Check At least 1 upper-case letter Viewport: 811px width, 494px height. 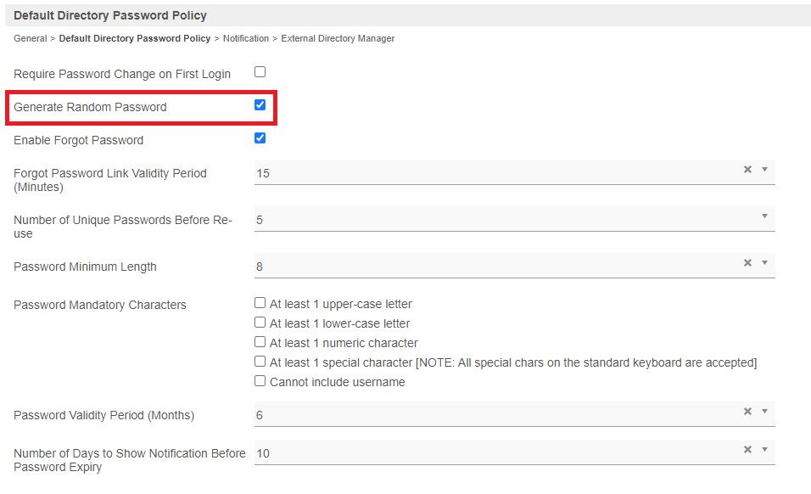[260, 303]
